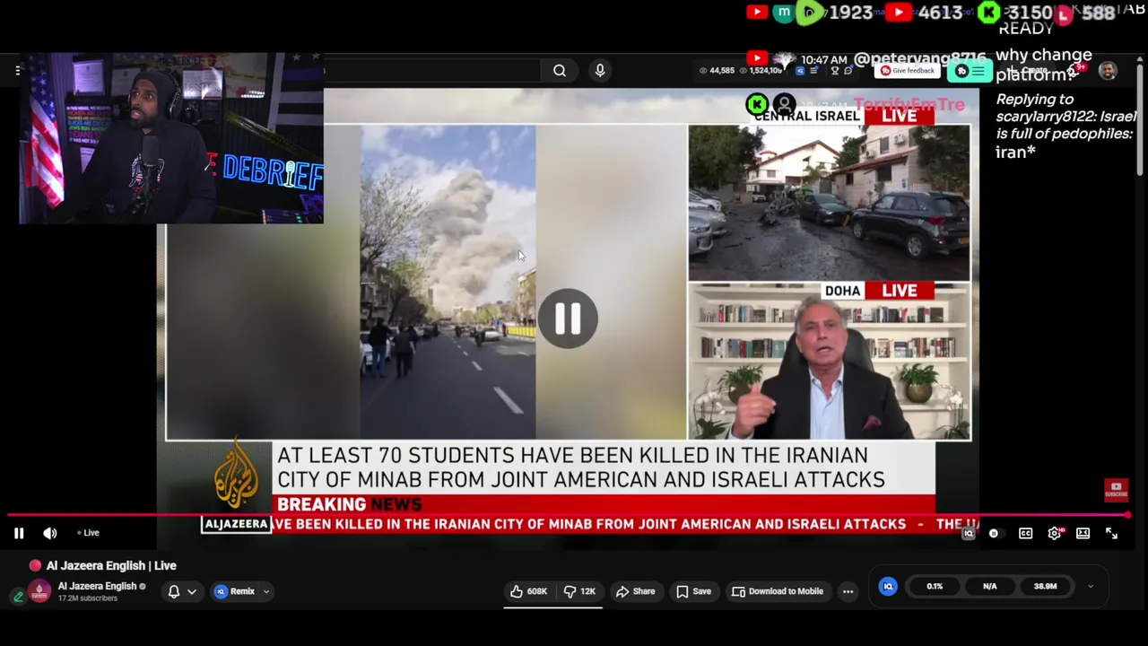1148x646 pixels.
Task: Save the video to a playlist
Action: pyautogui.click(x=693, y=591)
